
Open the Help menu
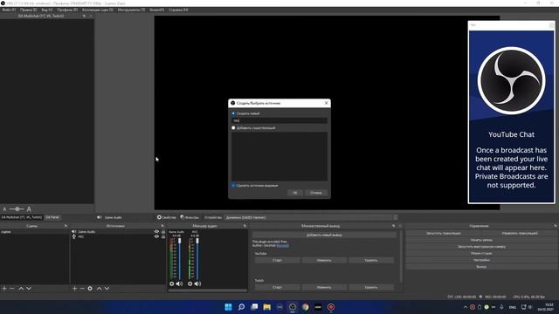click(x=178, y=10)
